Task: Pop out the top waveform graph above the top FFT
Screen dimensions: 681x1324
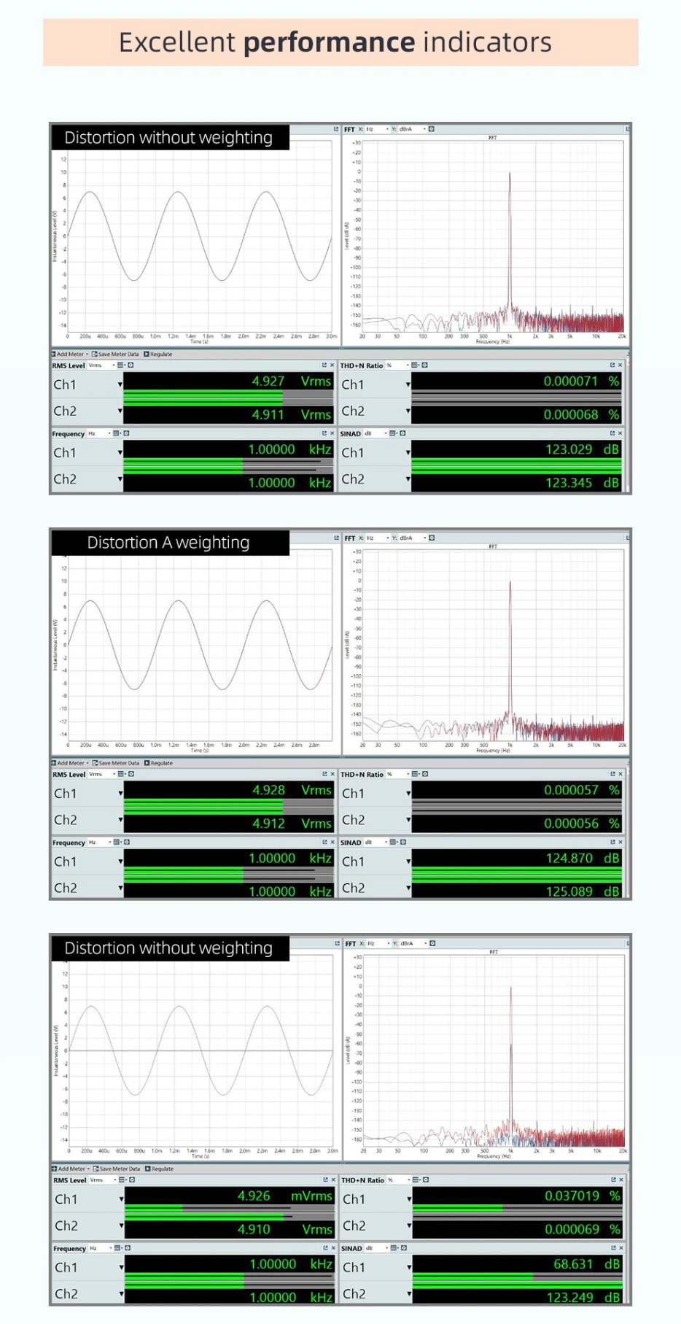Action: 336,129
